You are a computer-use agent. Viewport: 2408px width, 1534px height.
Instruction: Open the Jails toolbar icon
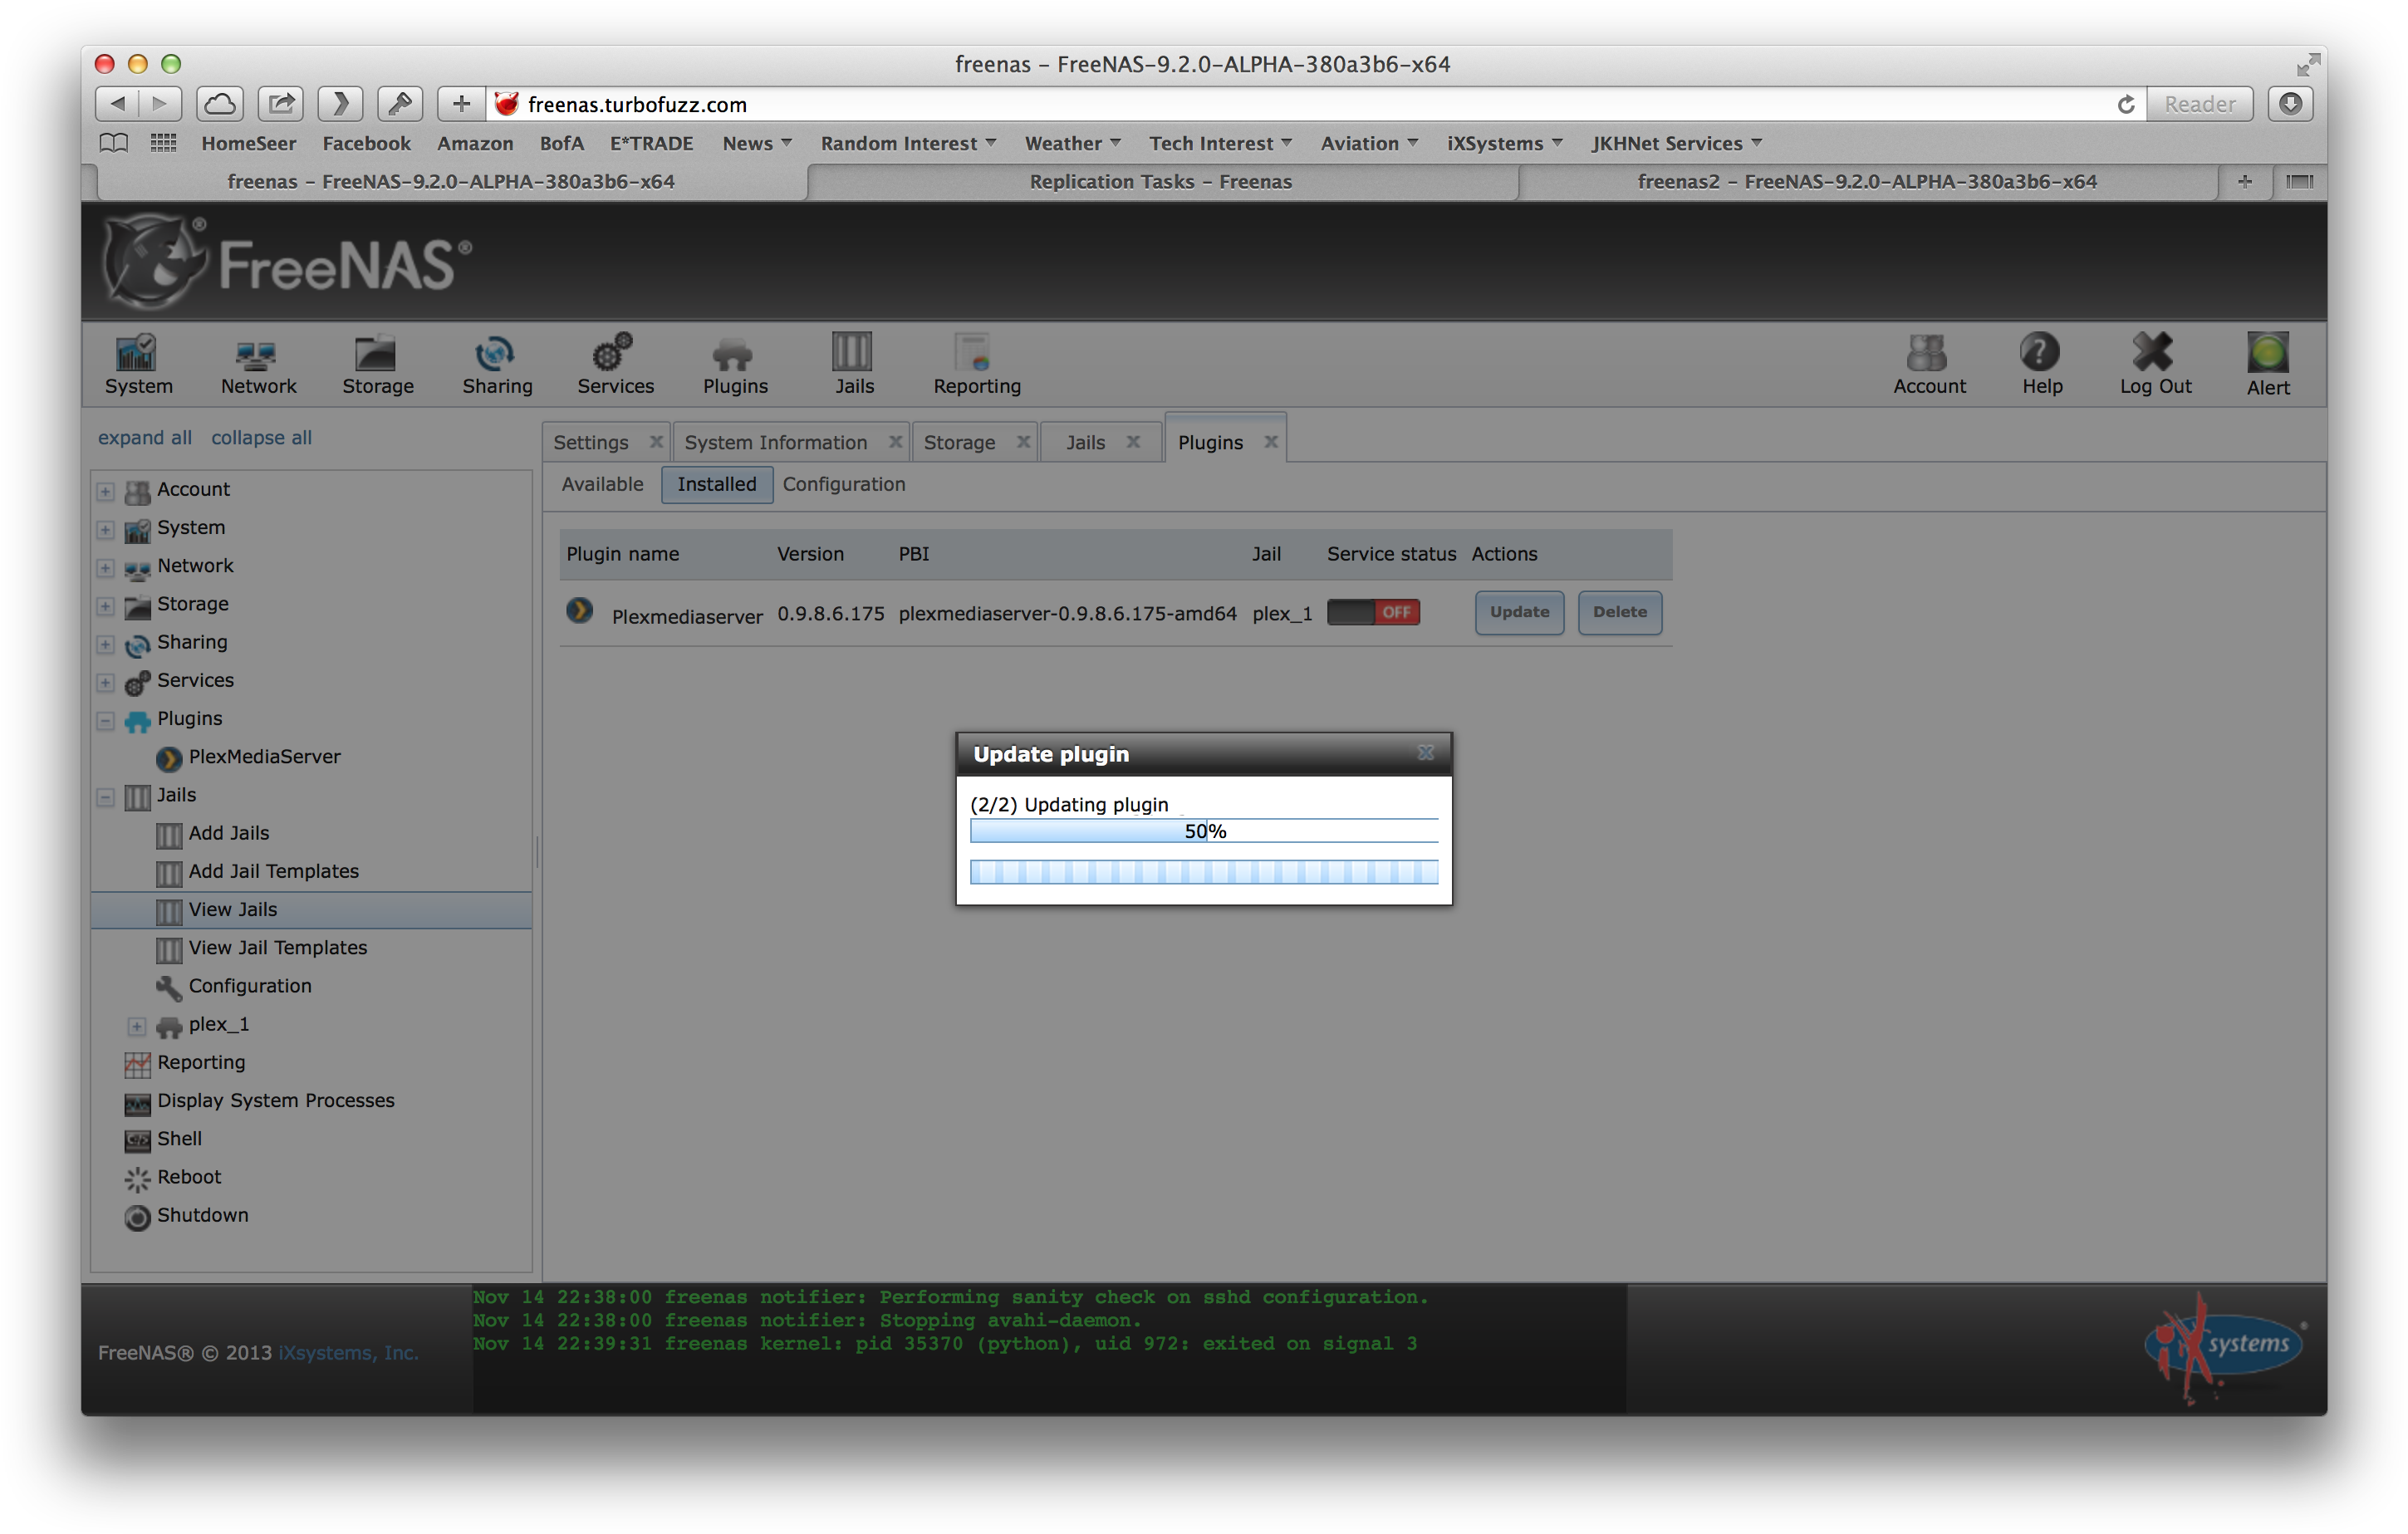853,365
